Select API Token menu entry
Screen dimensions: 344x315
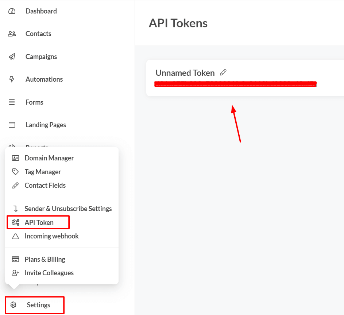[39, 222]
